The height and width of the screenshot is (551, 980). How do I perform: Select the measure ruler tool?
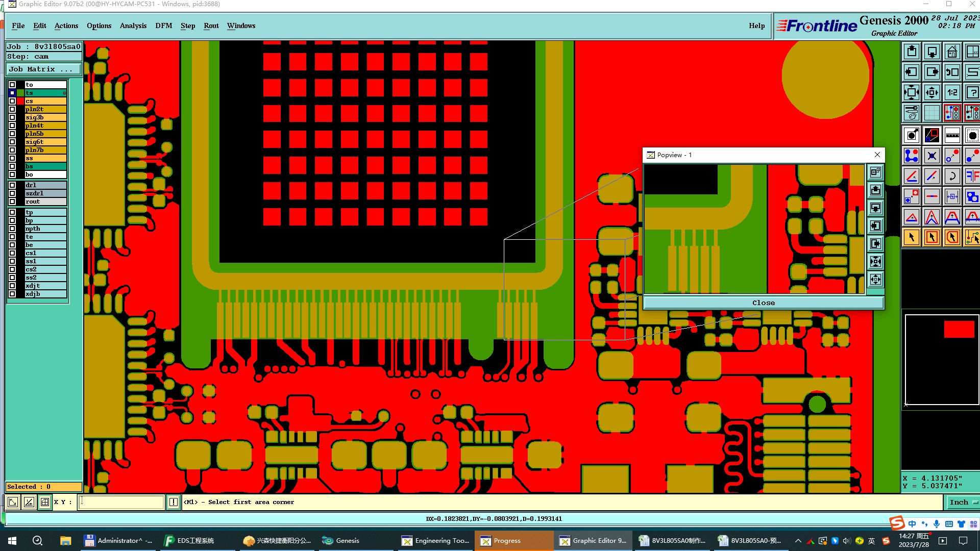[x=952, y=136]
